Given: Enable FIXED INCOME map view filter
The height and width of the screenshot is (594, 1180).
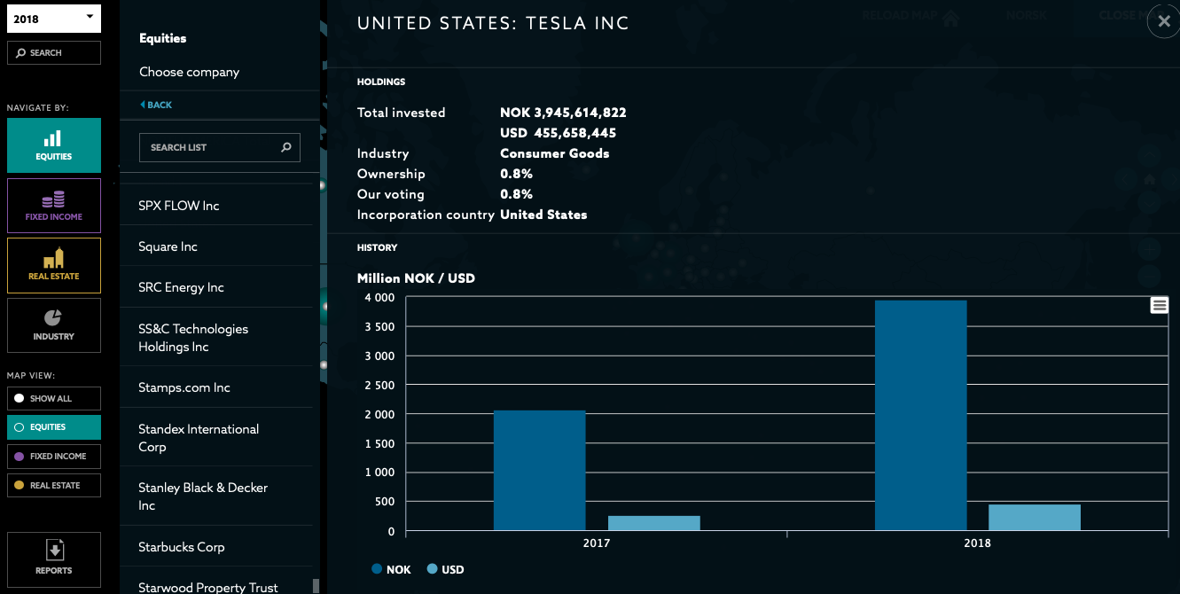Looking at the screenshot, I should [53, 456].
